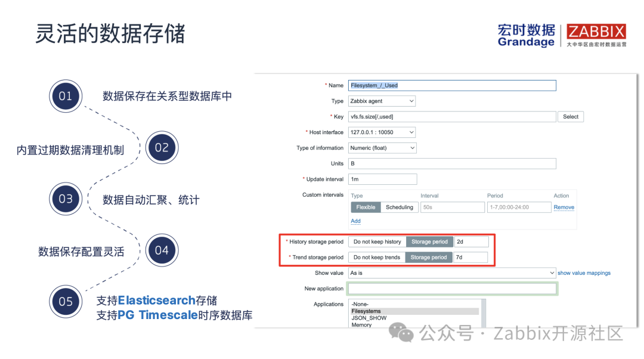
Task: Select the Flexible custom interval option
Action: 366,207
